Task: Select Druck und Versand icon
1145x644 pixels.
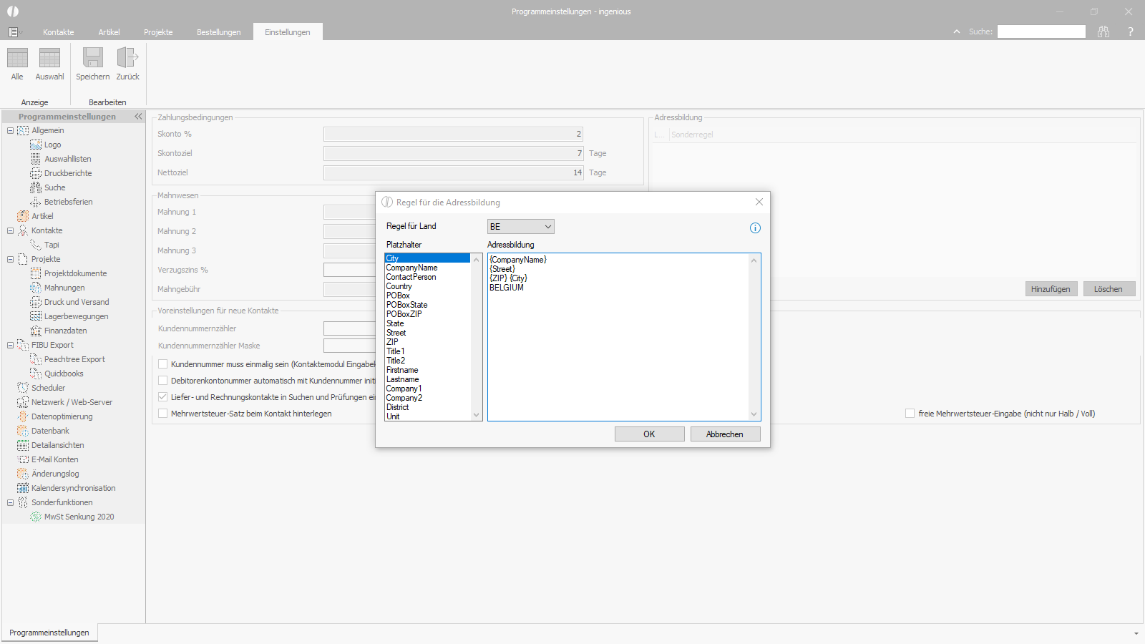Action: [x=36, y=302]
